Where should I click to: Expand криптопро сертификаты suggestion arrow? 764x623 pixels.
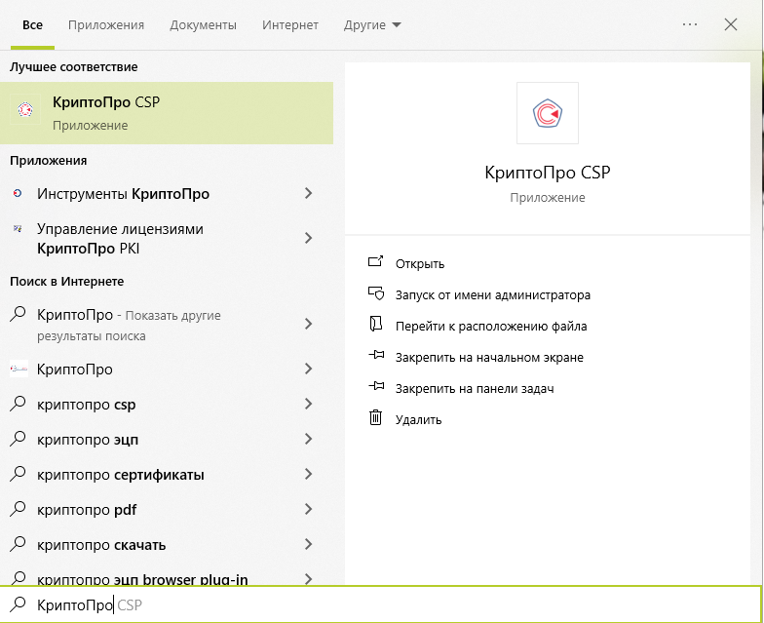click(308, 474)
